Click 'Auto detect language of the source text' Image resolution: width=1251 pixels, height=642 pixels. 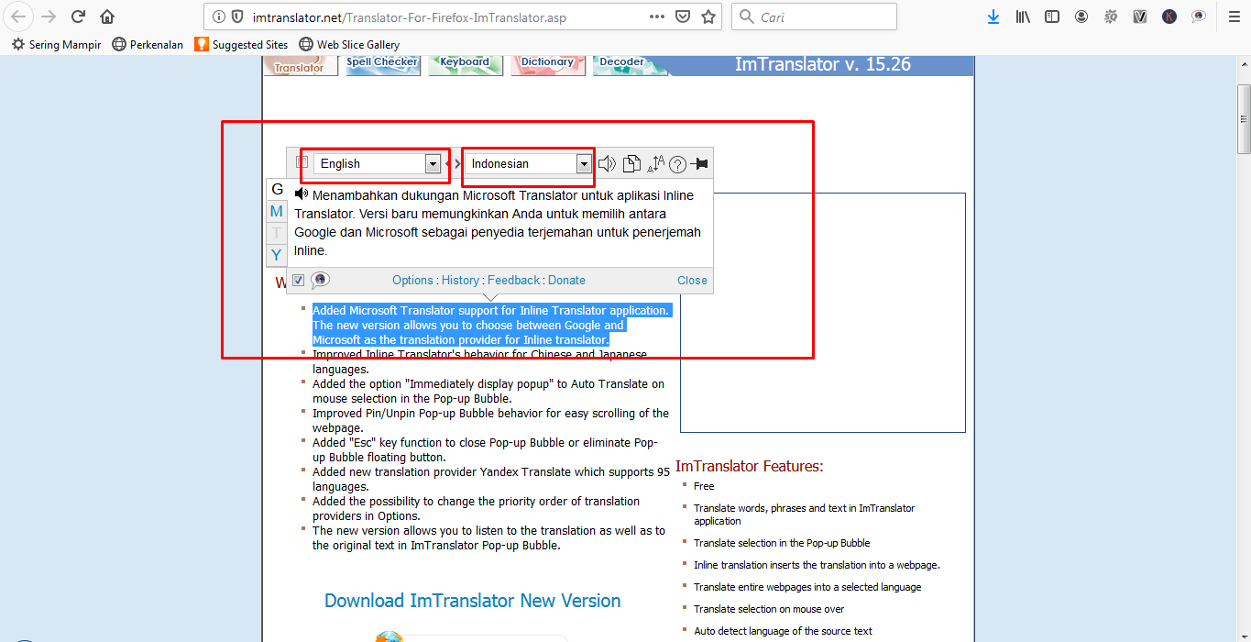click(x=783, y=631)
